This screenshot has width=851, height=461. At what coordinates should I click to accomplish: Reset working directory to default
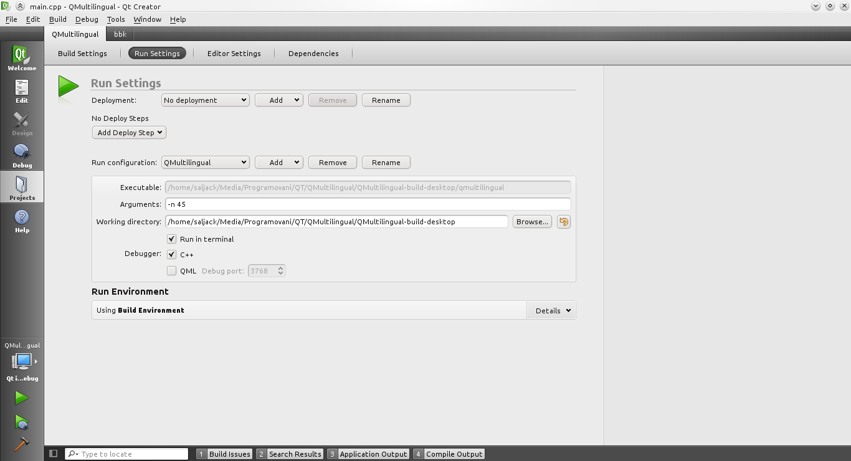[x=564, y=222]
